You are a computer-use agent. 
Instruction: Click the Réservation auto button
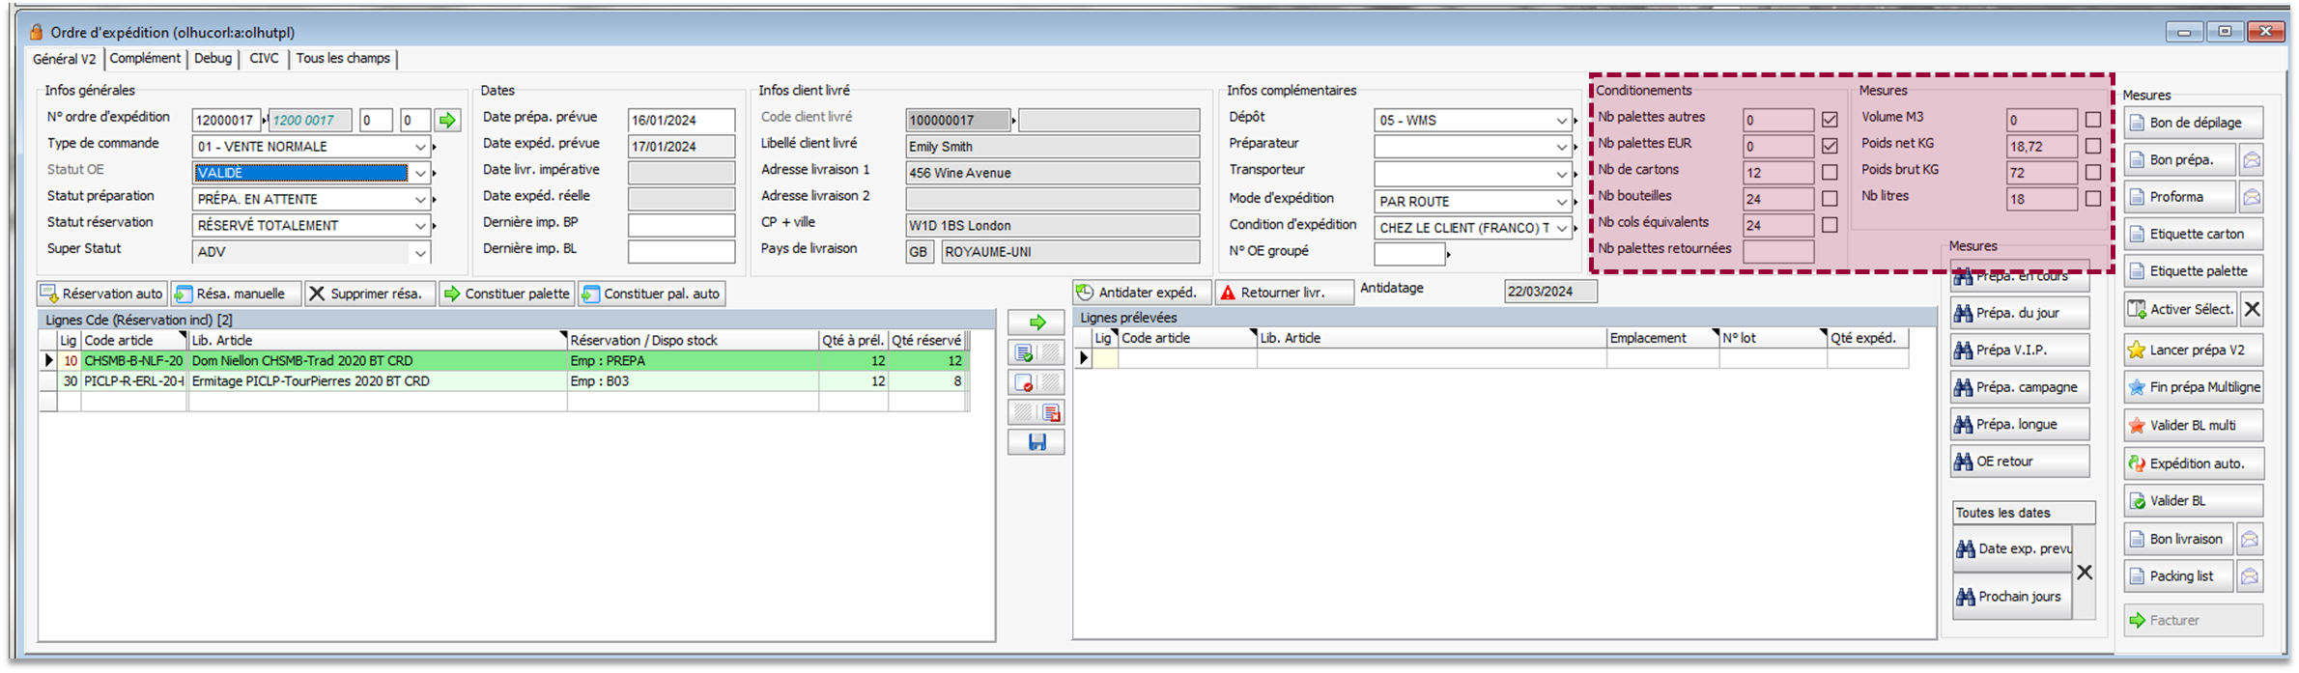[x=102, y=294]
